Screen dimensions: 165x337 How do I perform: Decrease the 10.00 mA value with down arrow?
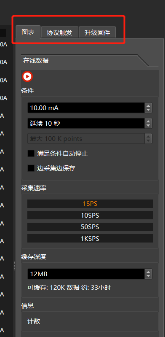[148, 110]
